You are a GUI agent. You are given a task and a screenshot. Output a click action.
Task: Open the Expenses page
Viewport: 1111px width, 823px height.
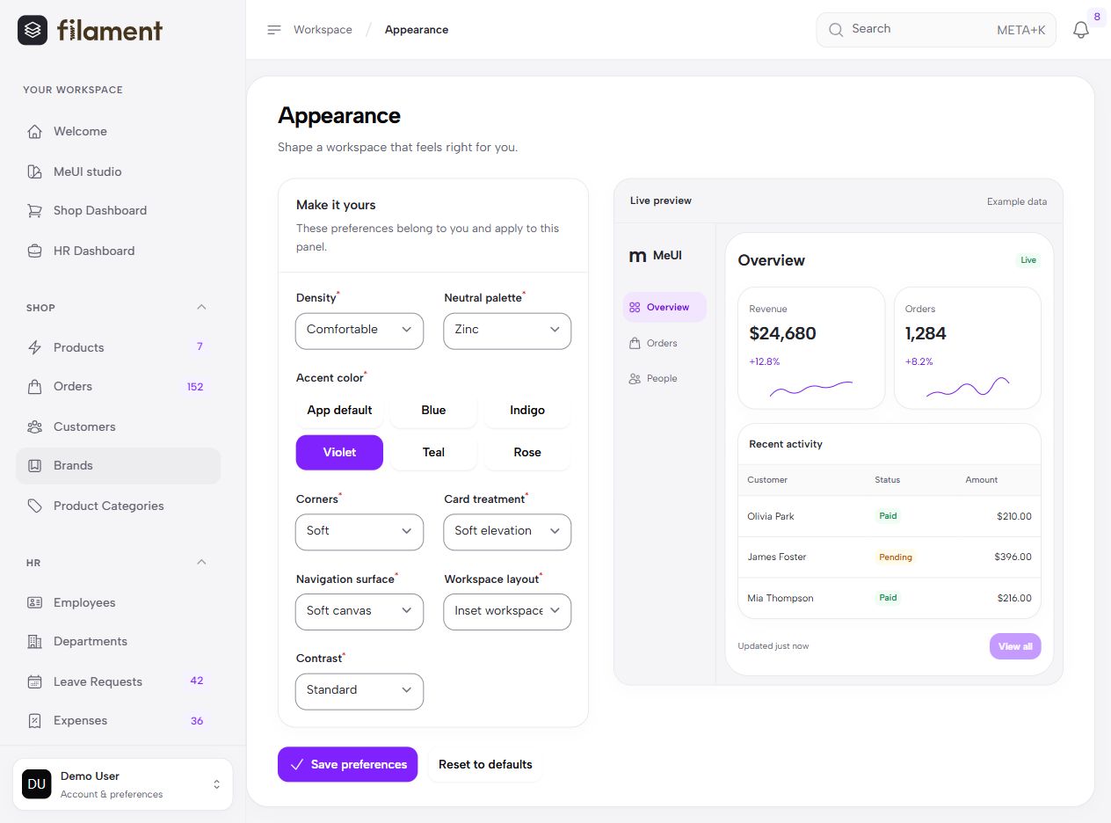[x=118, y=721]
